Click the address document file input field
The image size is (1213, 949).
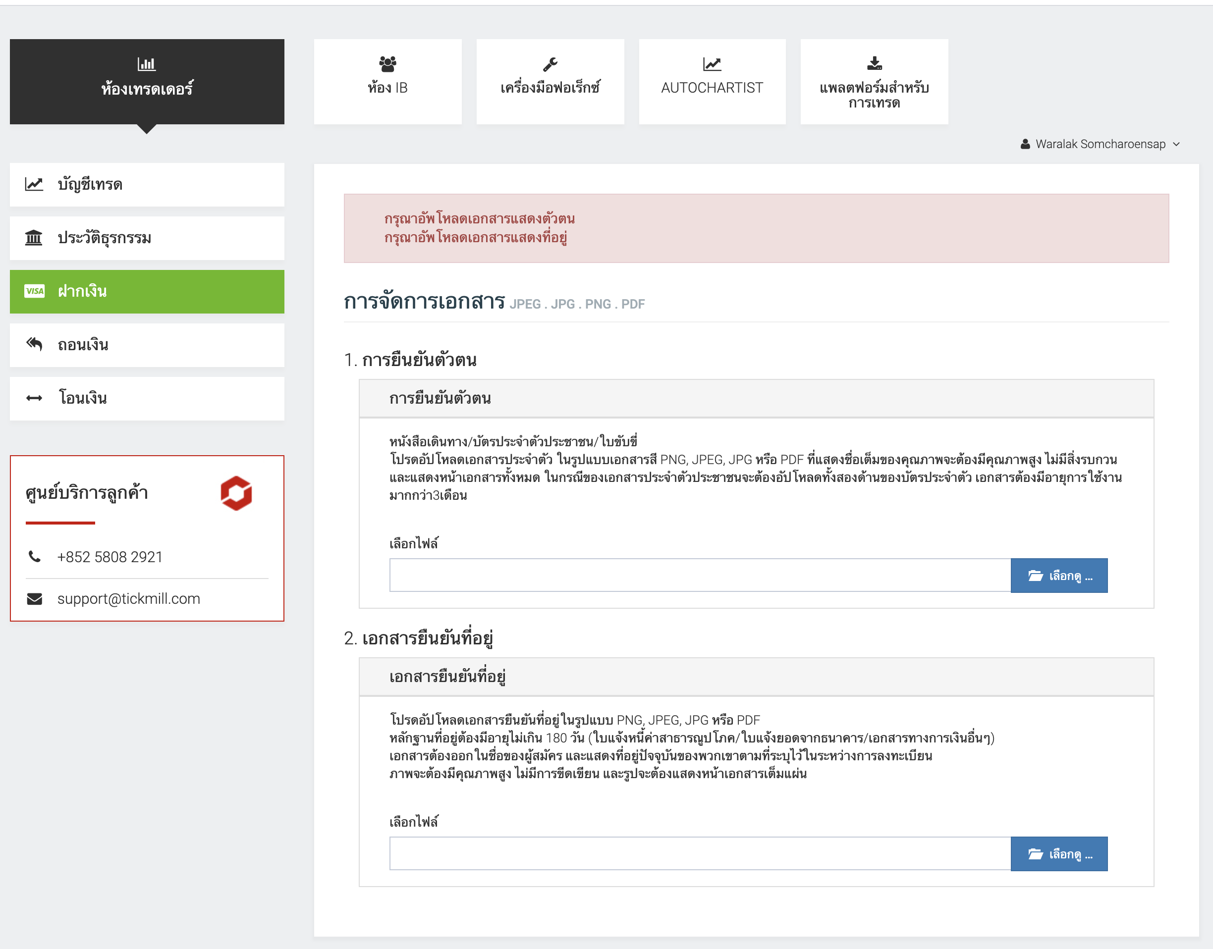699,854
